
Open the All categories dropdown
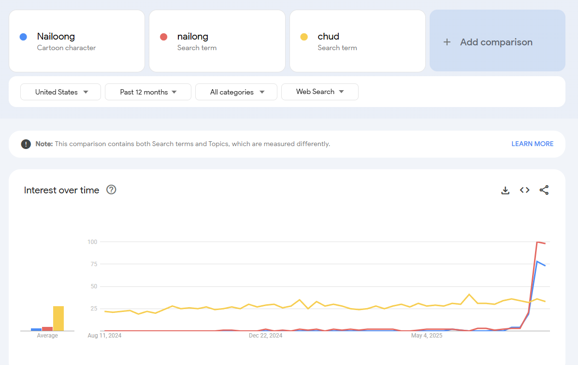[x=236, y=92]
